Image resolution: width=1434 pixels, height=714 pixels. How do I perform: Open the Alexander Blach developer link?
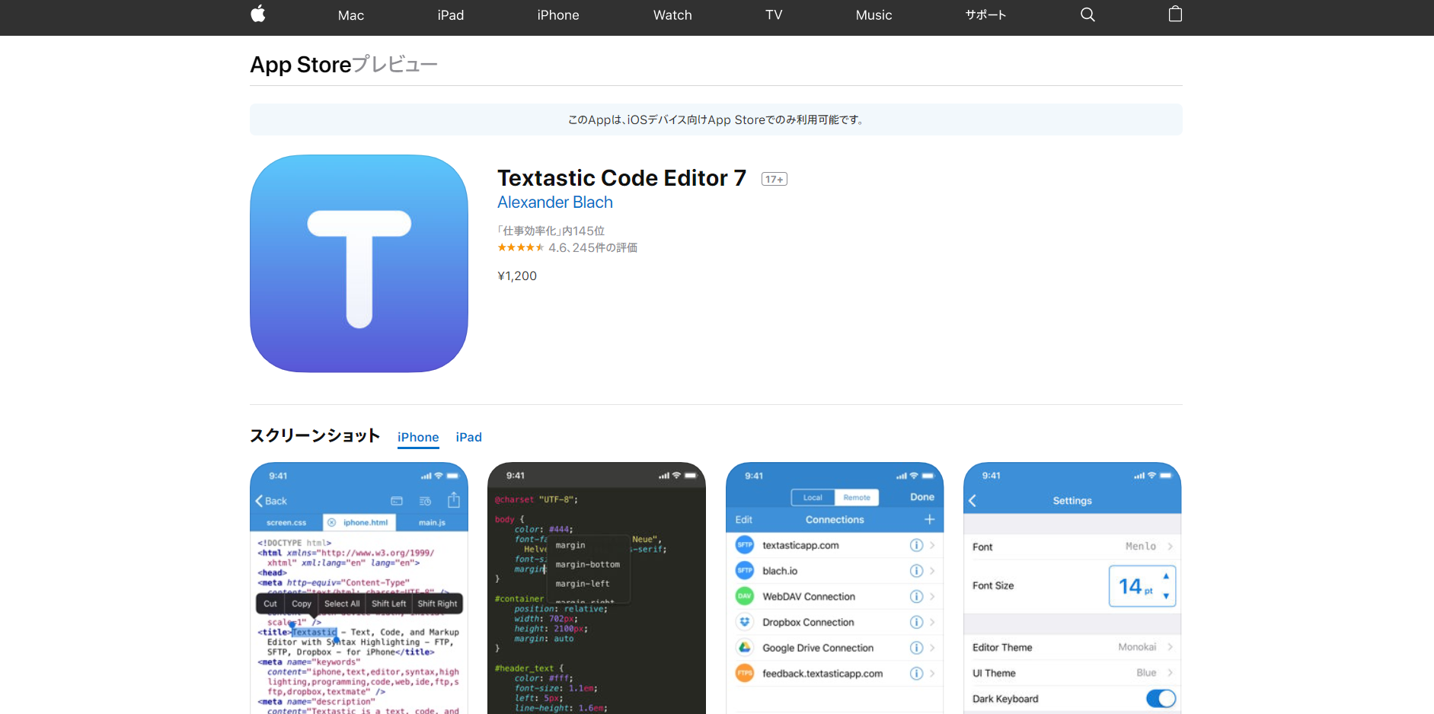coord(555,202)
